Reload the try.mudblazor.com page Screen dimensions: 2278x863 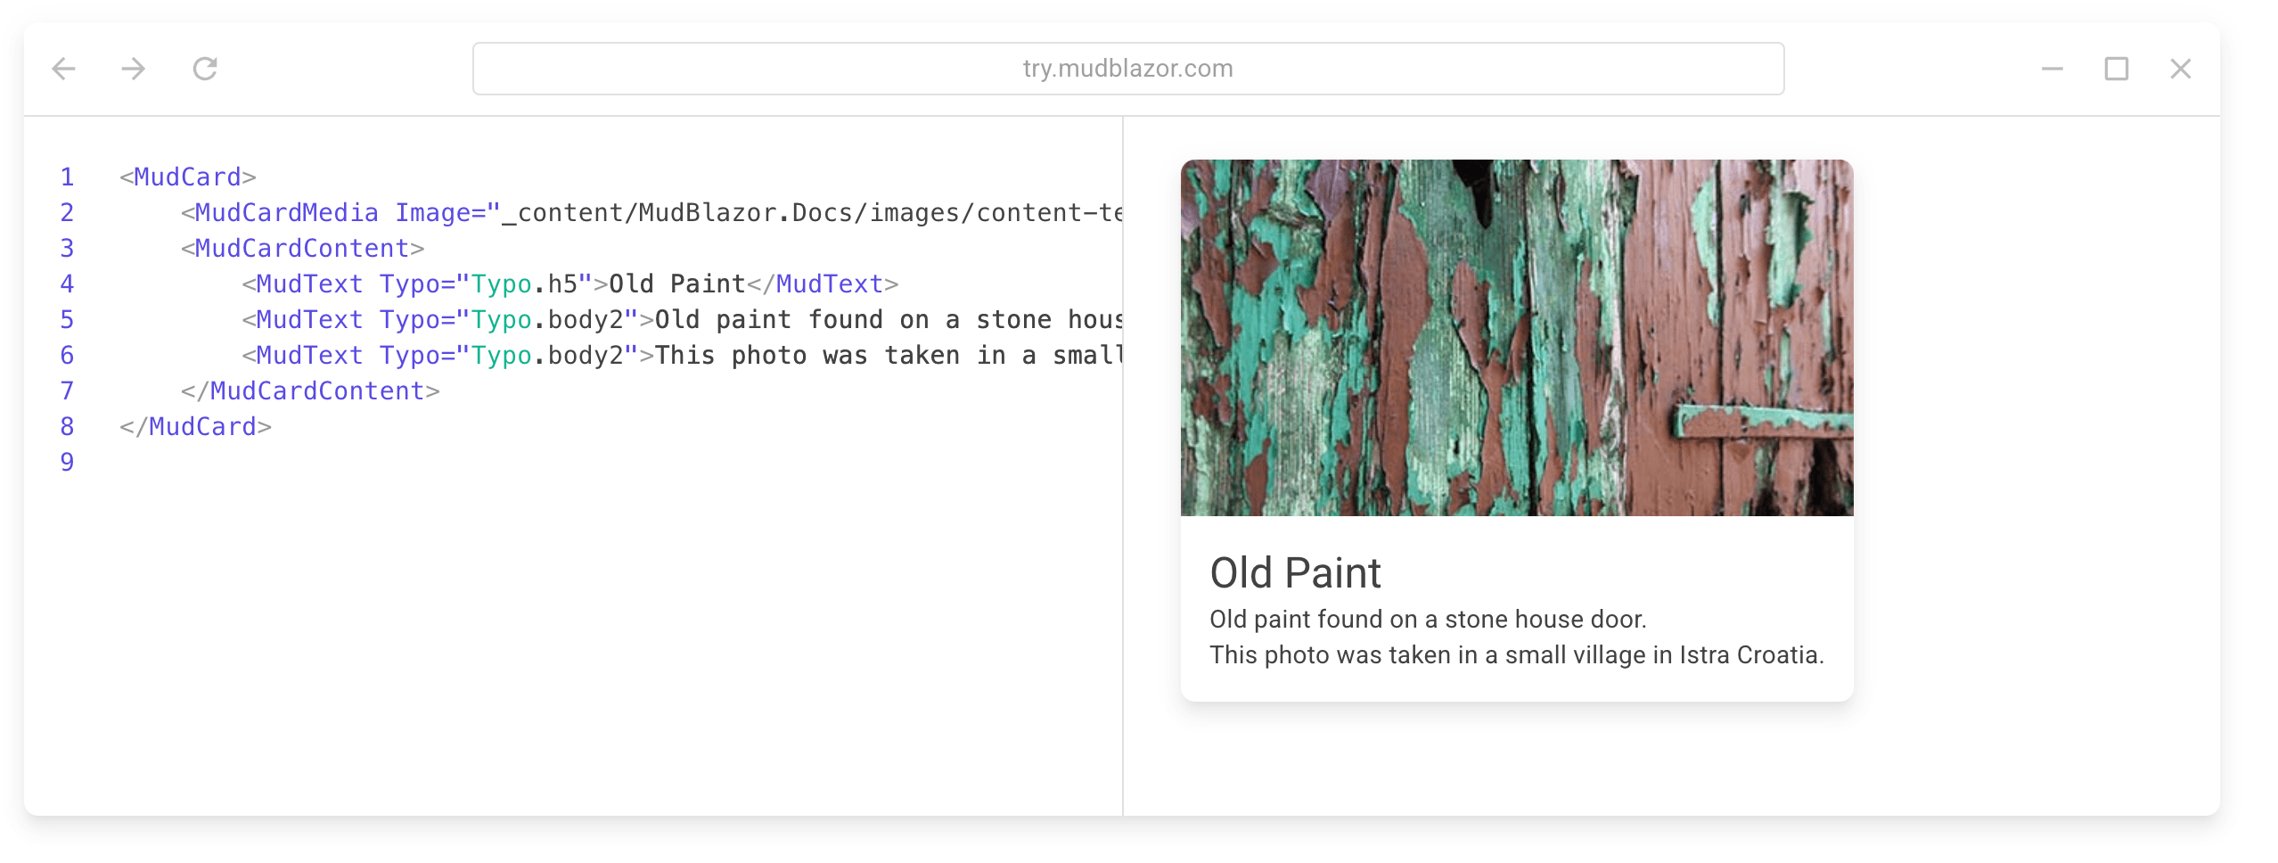(x=205, y=69)
